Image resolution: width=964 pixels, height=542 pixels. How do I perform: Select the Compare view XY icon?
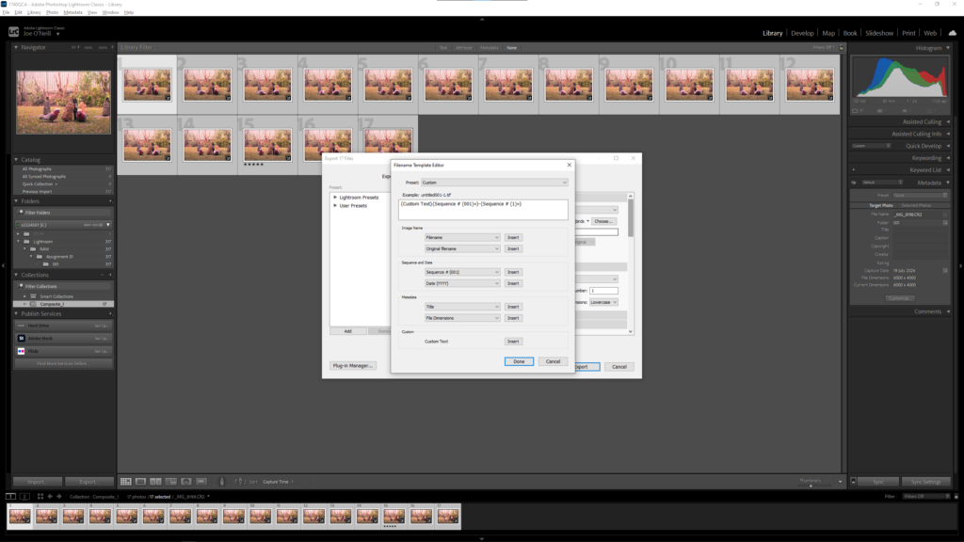click(x=155, y=482)
